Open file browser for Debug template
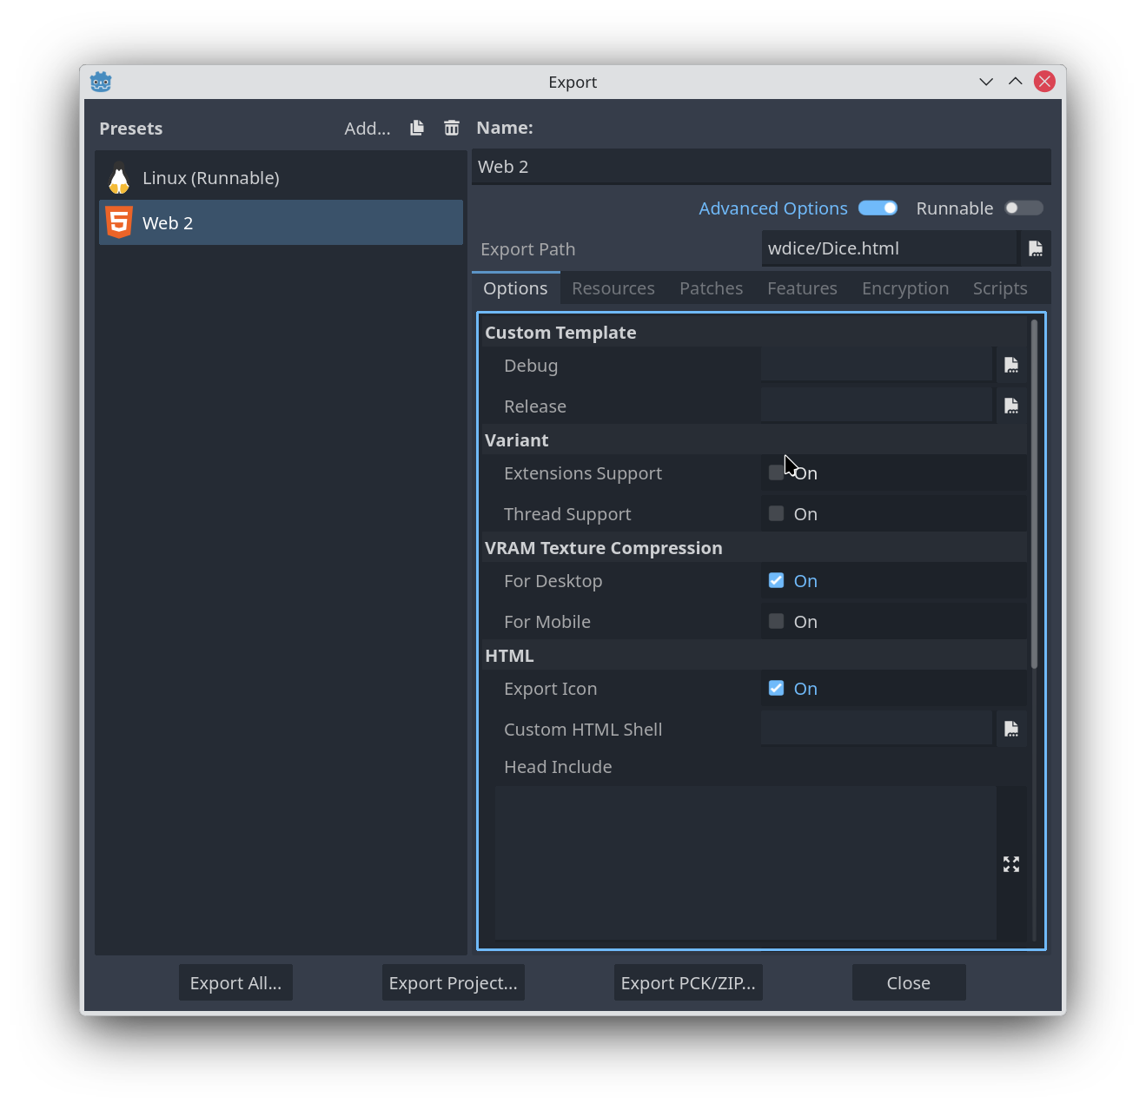 pyautogui.click(x=1011, y=366)
